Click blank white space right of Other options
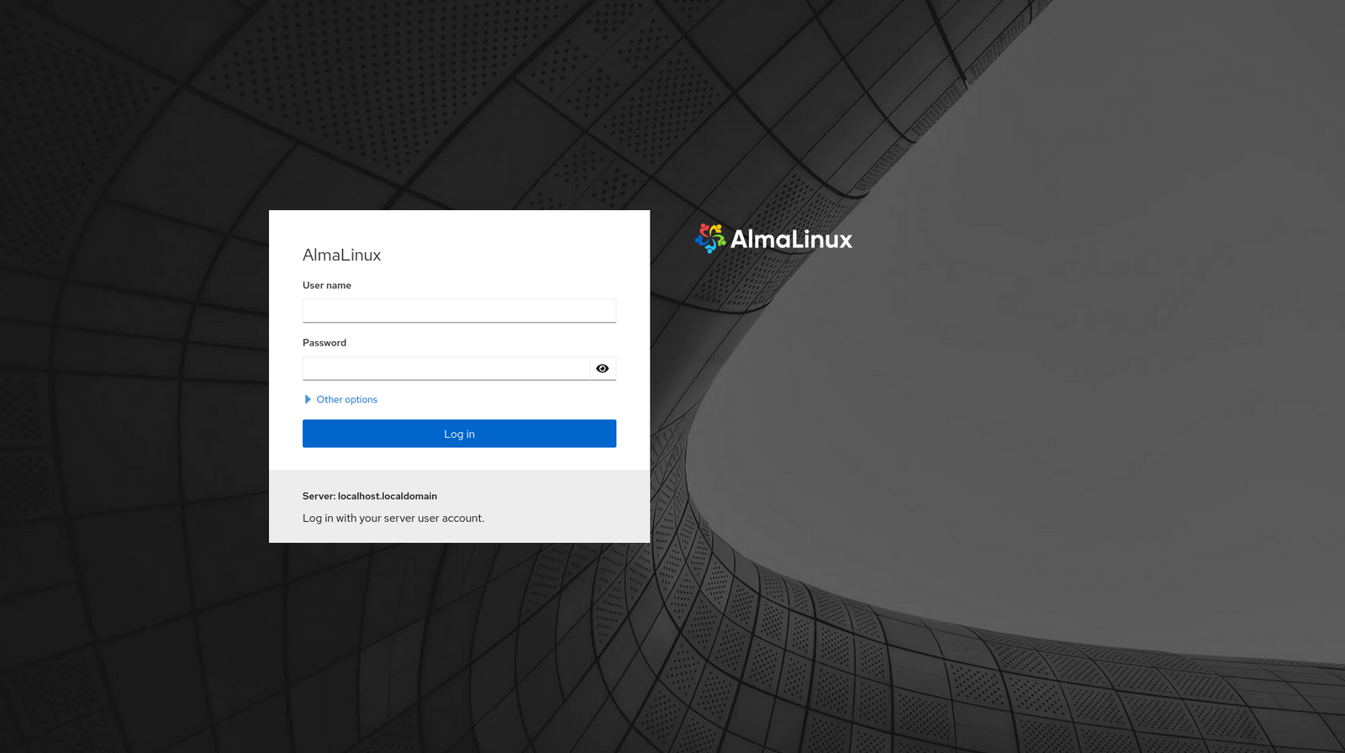Screen dimensions: 1345x753 point(504,399)
